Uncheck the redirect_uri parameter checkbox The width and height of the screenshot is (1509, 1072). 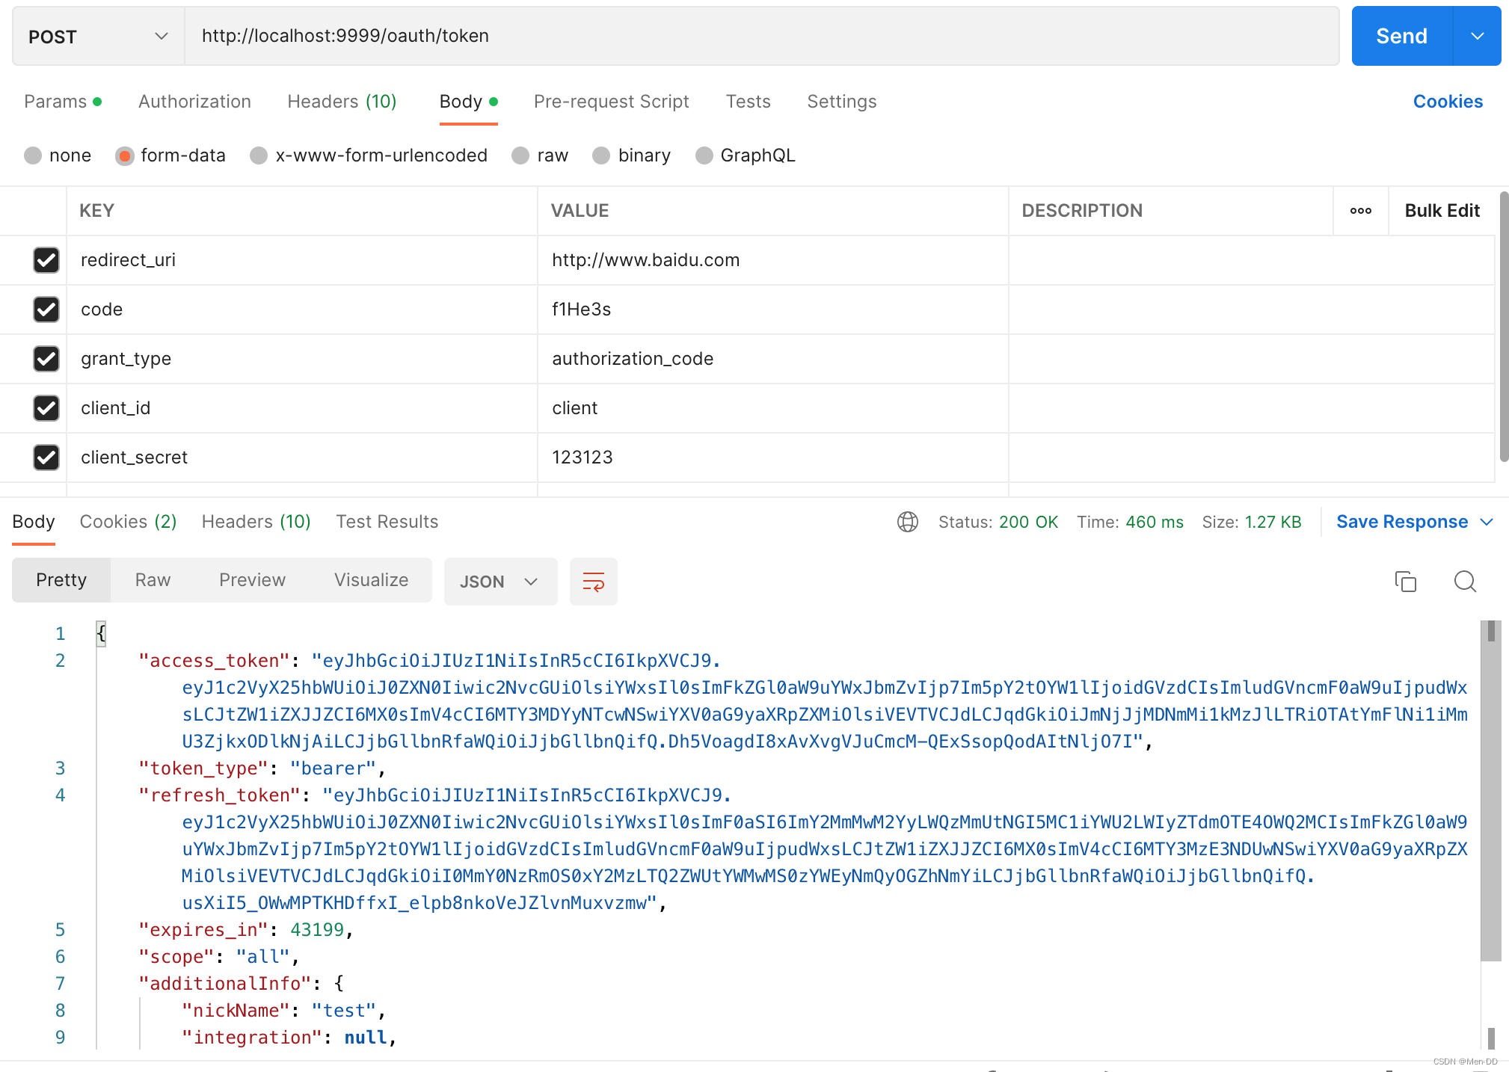point(46,260)
